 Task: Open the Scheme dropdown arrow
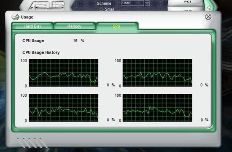click(147, 3)
